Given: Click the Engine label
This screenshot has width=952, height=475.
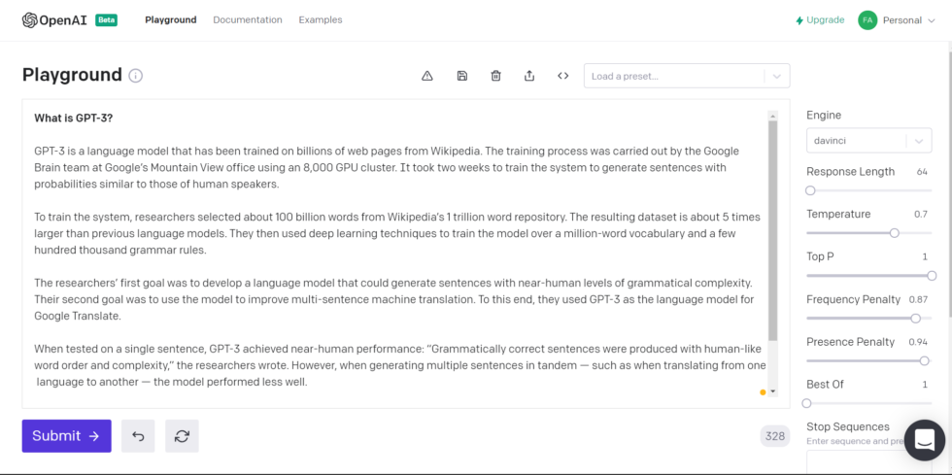Looking at the screenshot, I should (824, 116).
